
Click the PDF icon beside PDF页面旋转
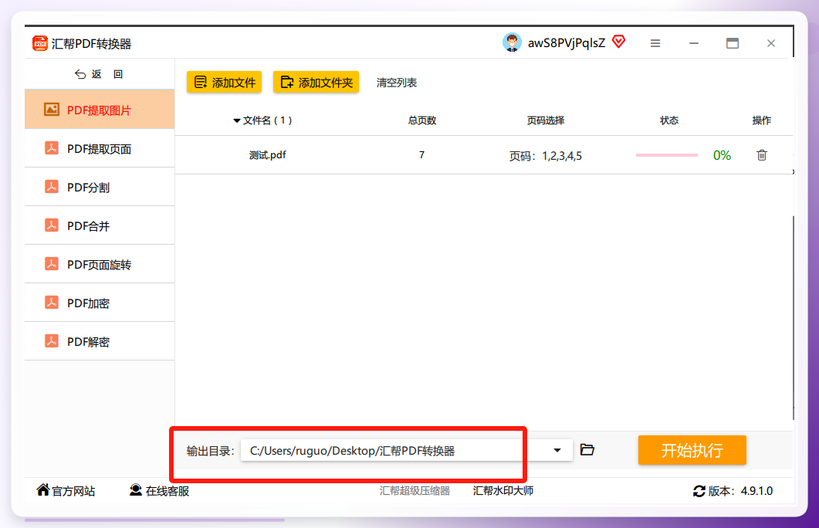pyautogui.click(x=51, y=264)
